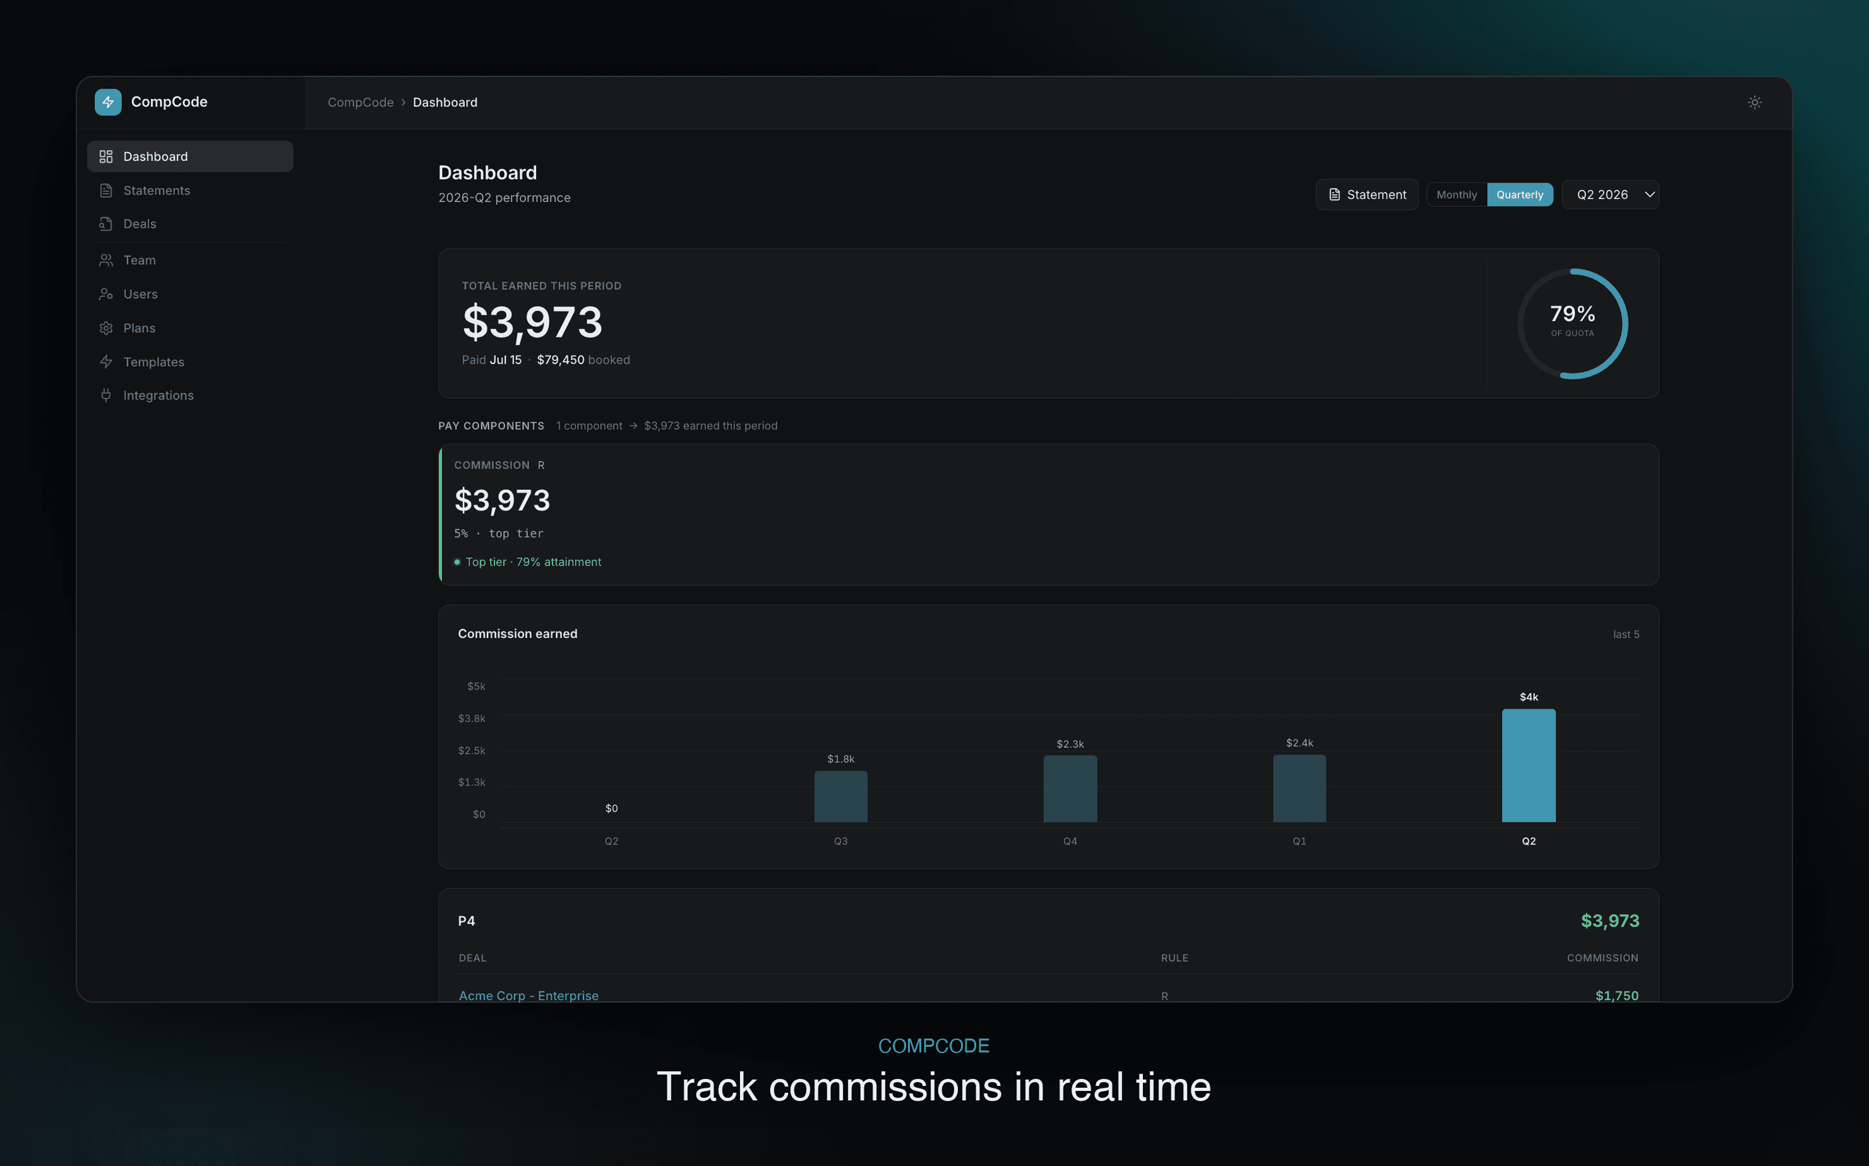Click the DEAL column header
This screenshot has width=1869, height=1166.
point(472,958)
